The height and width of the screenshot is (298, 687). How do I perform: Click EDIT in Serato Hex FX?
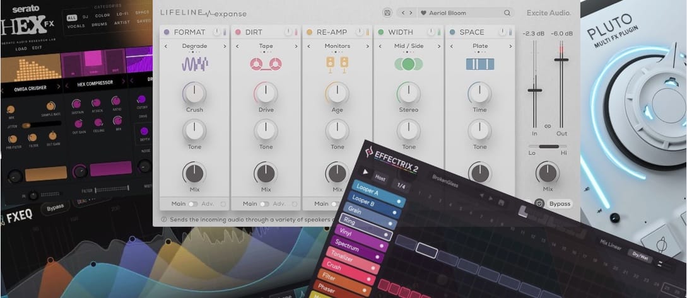pos(37,48)
